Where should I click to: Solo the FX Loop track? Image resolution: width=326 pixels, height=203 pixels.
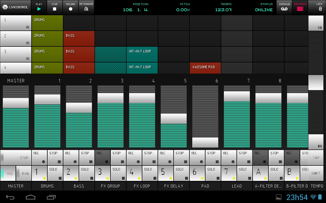click(x=150, y=173)
